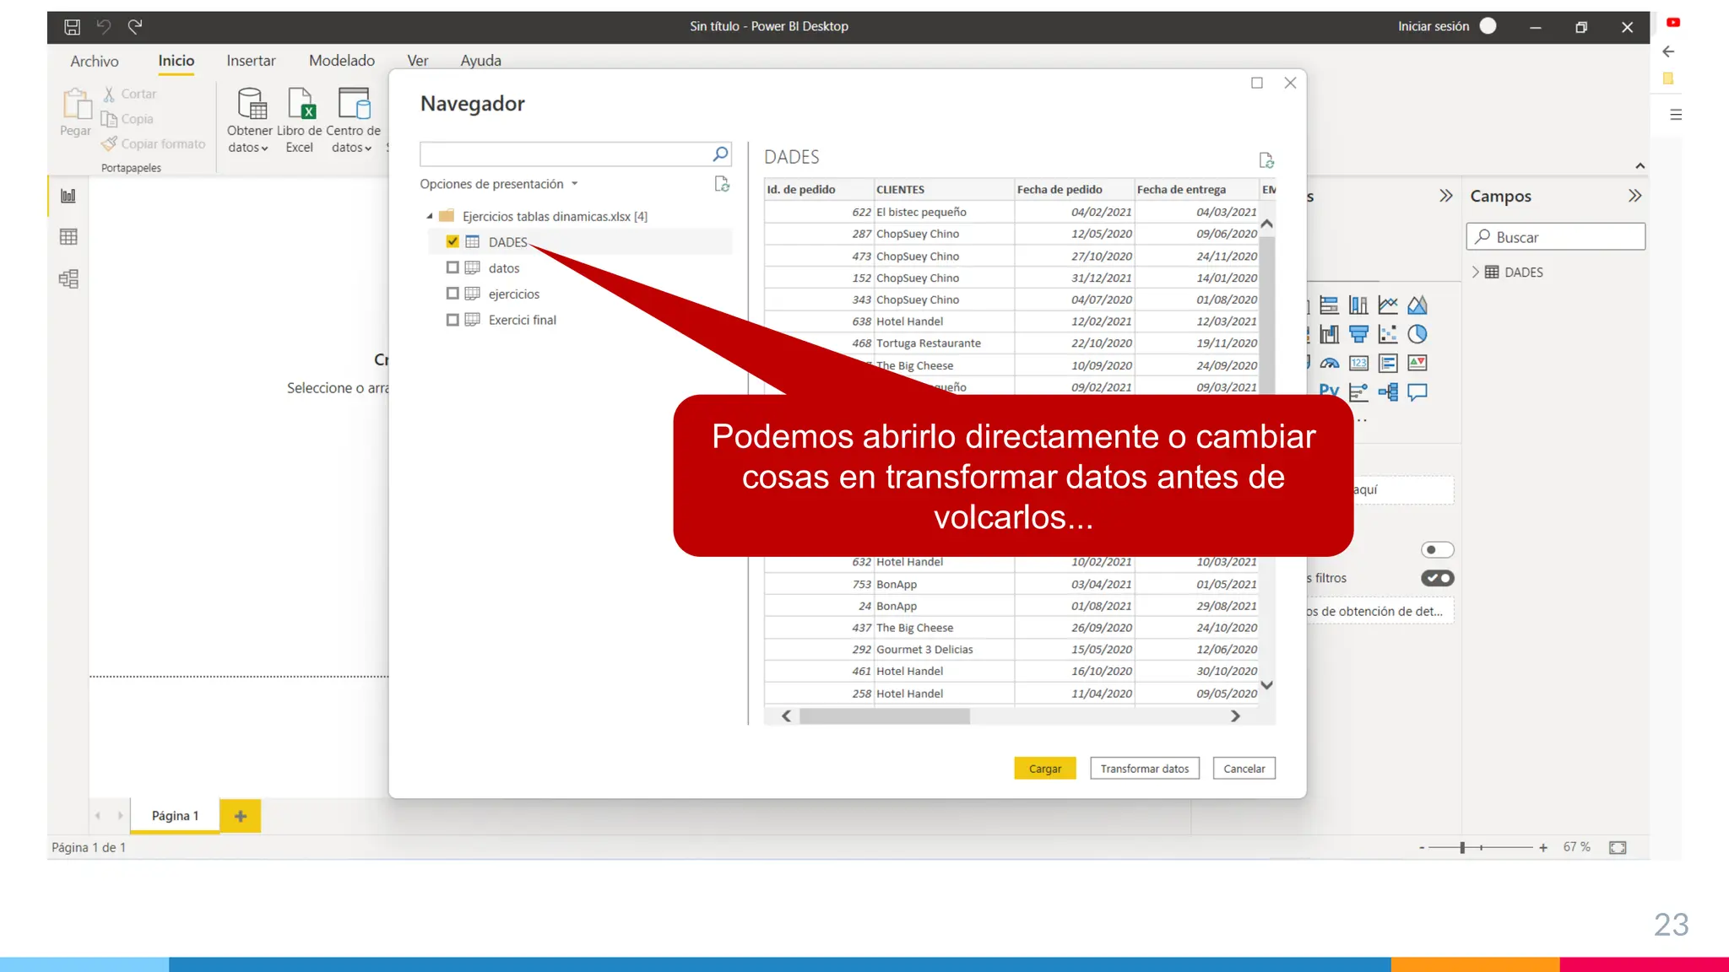Click the Transformar datos button
This screenshot has width=1729, height=972.
click(1144, 769)
